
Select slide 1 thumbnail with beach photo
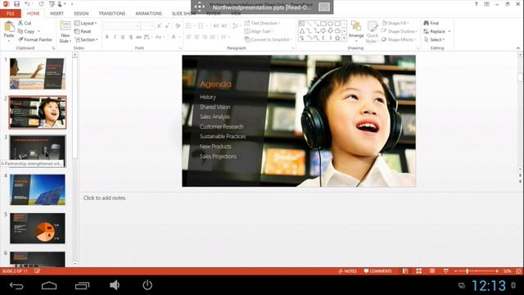(38, 73)
